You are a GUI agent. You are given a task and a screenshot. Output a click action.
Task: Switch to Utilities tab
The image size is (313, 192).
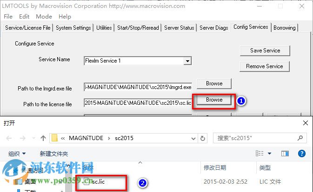pyautogui.click(x=104, y=28)
